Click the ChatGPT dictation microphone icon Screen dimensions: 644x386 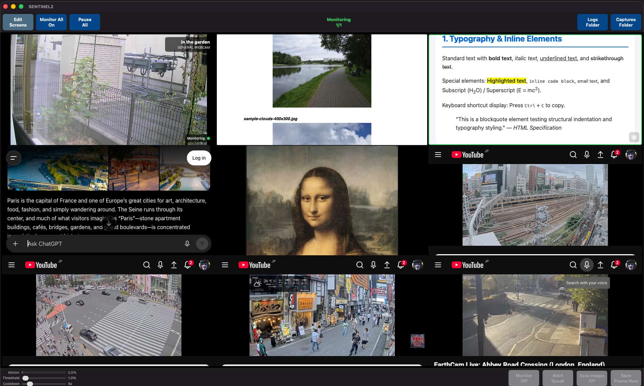click(x=187, y=244)
